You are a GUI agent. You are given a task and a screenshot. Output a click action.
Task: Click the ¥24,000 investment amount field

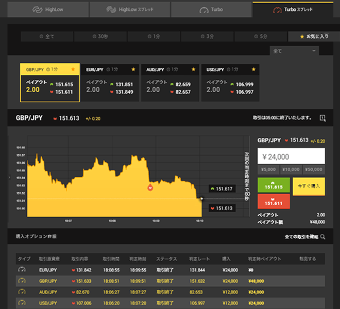click(291, 156)
